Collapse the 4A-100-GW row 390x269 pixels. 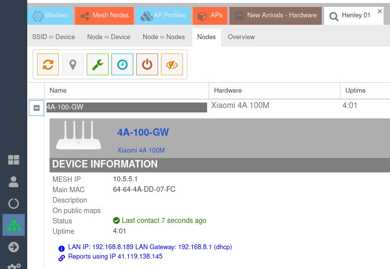[37, 108]
